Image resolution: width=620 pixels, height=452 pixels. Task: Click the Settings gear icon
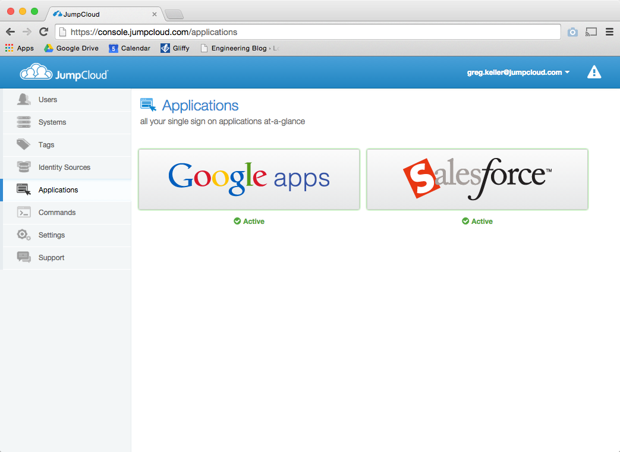pos(24,235)
